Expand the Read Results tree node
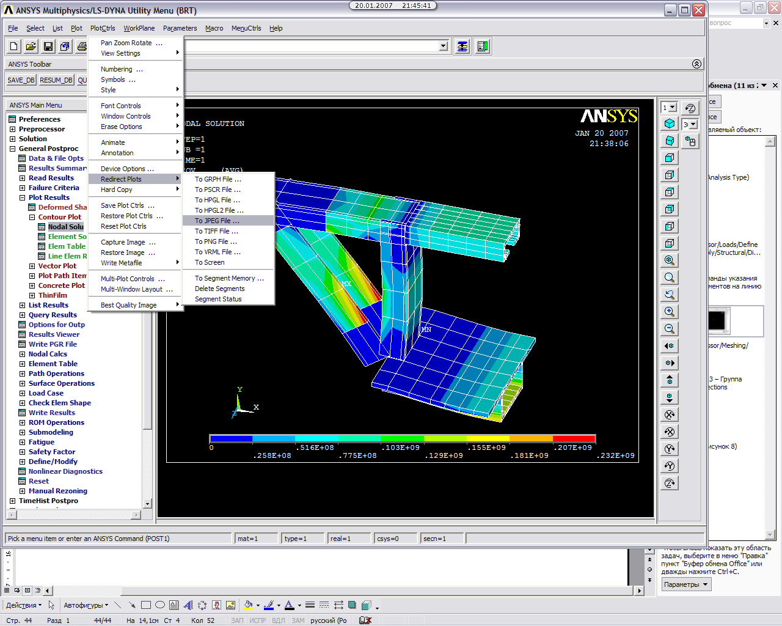782x626 pixels. point(22,178)
